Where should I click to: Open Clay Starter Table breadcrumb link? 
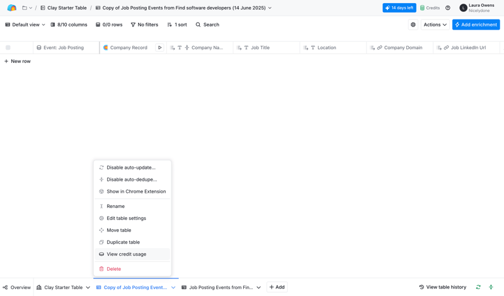(64, 8)
